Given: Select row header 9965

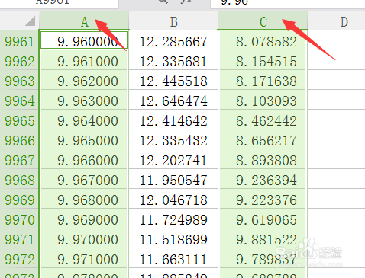Looking at the screenshot, I should tap(19, 120).
